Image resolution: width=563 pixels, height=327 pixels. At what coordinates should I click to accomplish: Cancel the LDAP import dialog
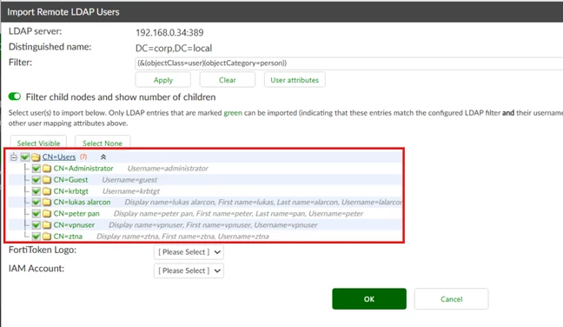(x=451, y=298)
